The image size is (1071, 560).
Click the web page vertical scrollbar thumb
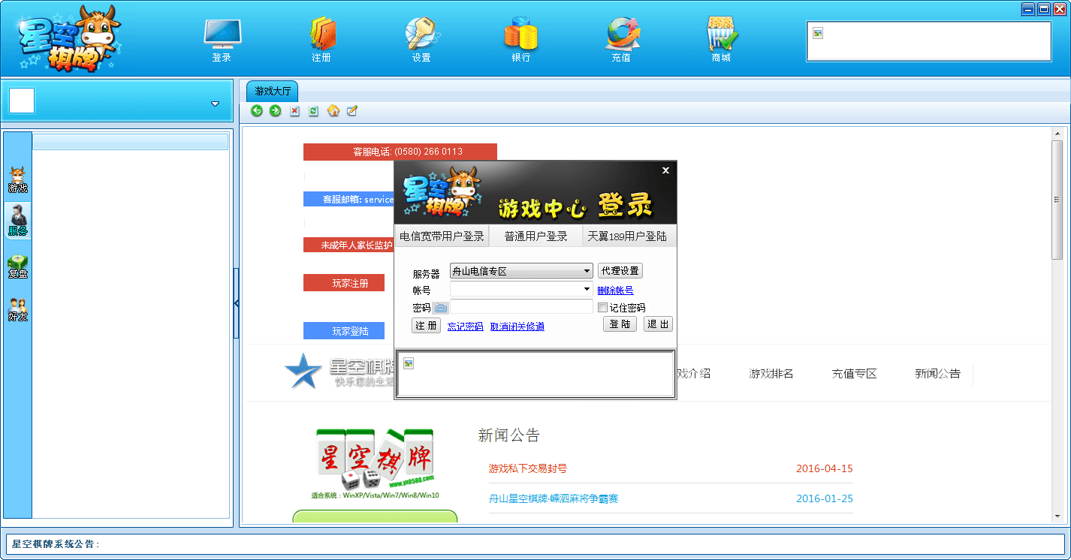(1057, 200)
